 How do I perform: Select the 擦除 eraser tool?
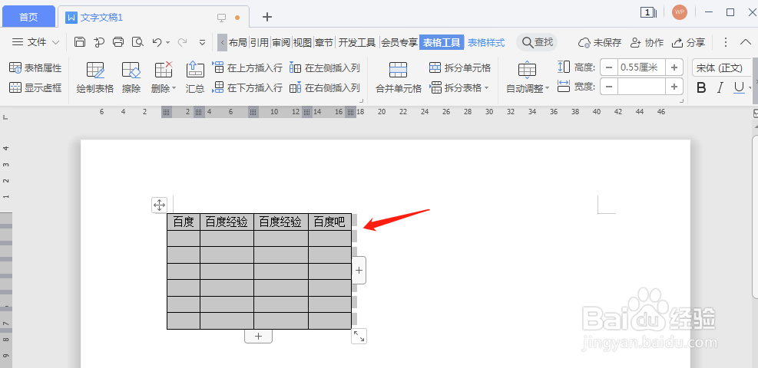(x=131, y=77)
